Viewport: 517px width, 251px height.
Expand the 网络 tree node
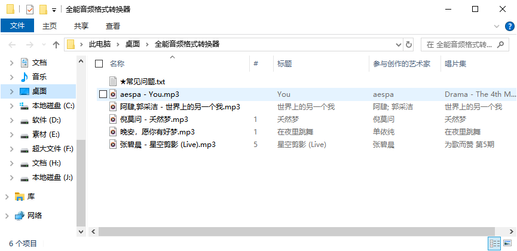tap(7, 216)
